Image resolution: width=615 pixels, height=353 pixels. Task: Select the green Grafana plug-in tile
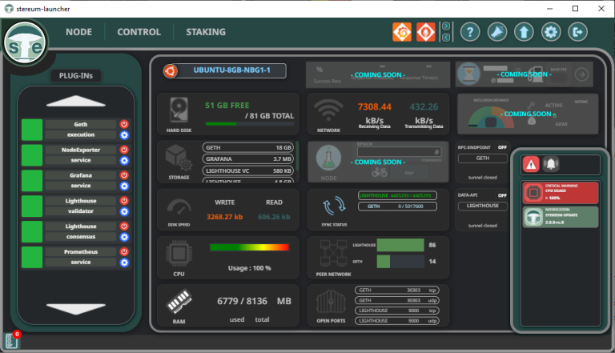tap(32, 181)
